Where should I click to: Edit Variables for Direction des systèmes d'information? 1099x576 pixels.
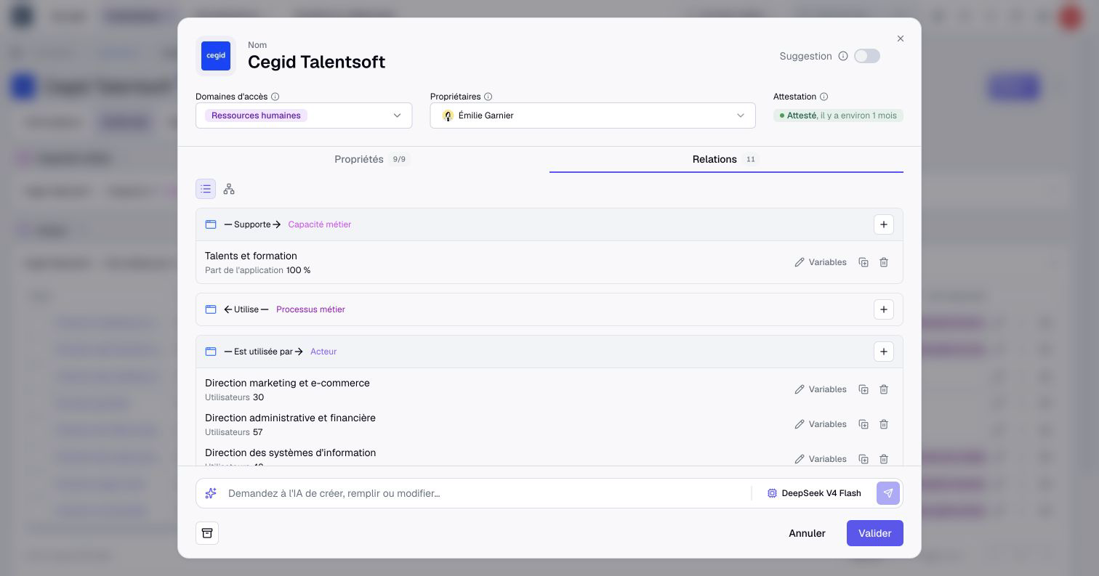(x=821, y=459)
